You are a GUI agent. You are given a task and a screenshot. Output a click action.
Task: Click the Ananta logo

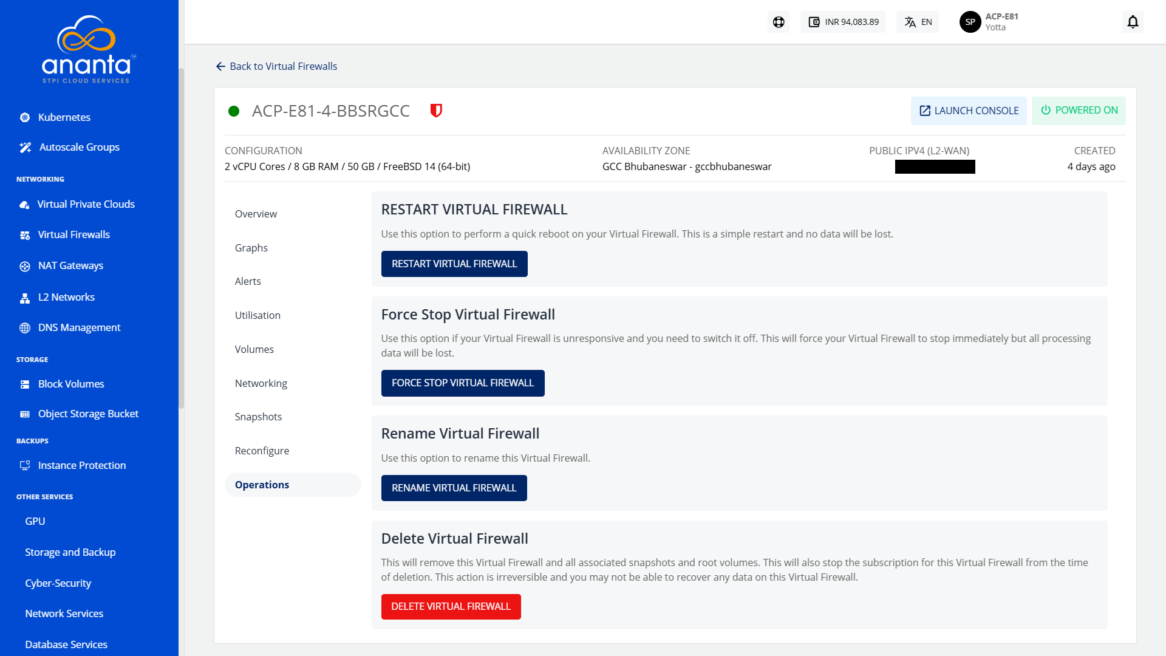pos(88,49)
